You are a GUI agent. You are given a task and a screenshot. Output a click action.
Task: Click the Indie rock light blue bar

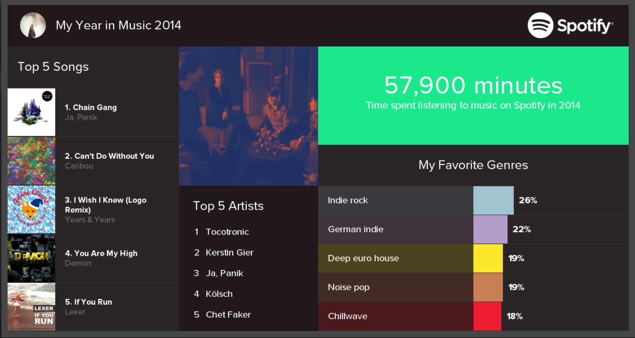coord(494,200)
